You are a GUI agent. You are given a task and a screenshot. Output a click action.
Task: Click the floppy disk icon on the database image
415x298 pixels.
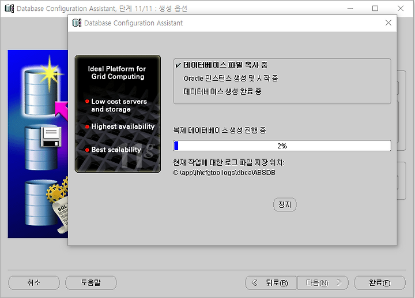pos(51,136)
